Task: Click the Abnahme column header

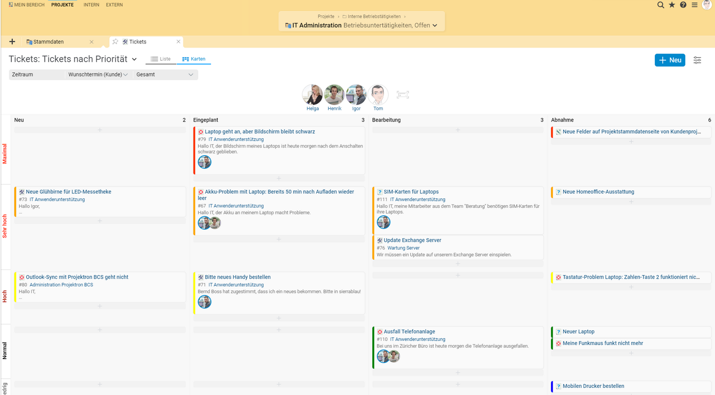Action: (562, 120)
